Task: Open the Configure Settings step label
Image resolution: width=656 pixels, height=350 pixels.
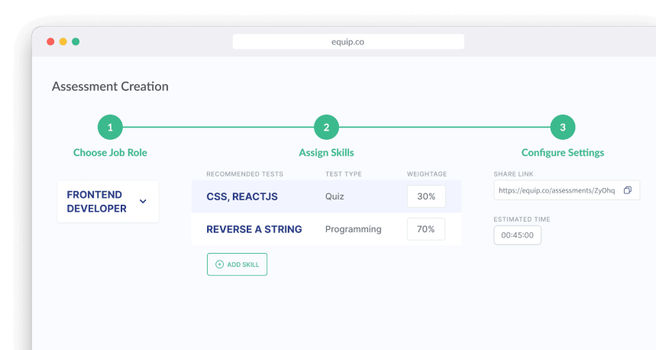Action: coord(563,153)
